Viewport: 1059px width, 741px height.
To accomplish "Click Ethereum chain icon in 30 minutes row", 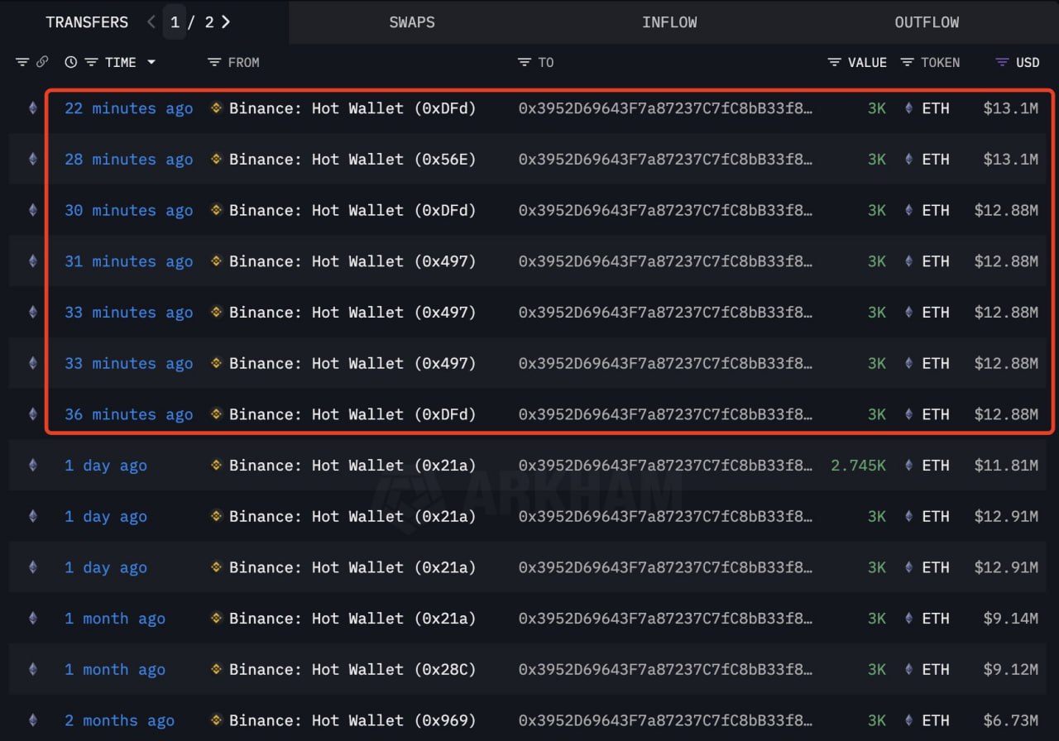I will (33, 210).
